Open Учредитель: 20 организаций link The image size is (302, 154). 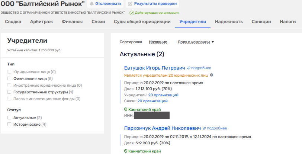163,95
